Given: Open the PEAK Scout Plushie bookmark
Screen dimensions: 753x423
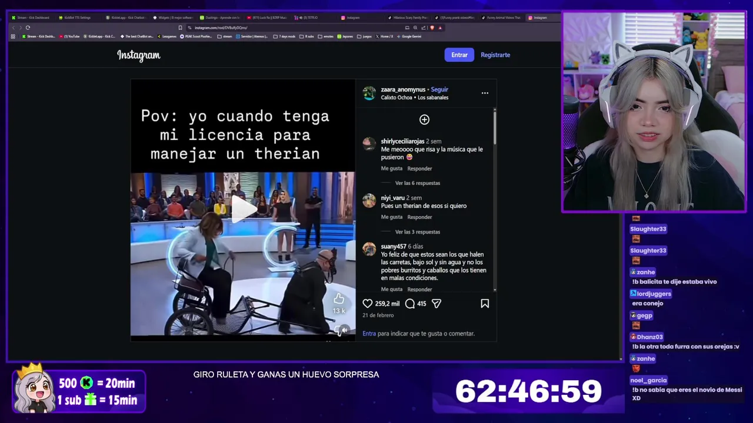Looking at the screenshot, I should [x=196, y=36].
